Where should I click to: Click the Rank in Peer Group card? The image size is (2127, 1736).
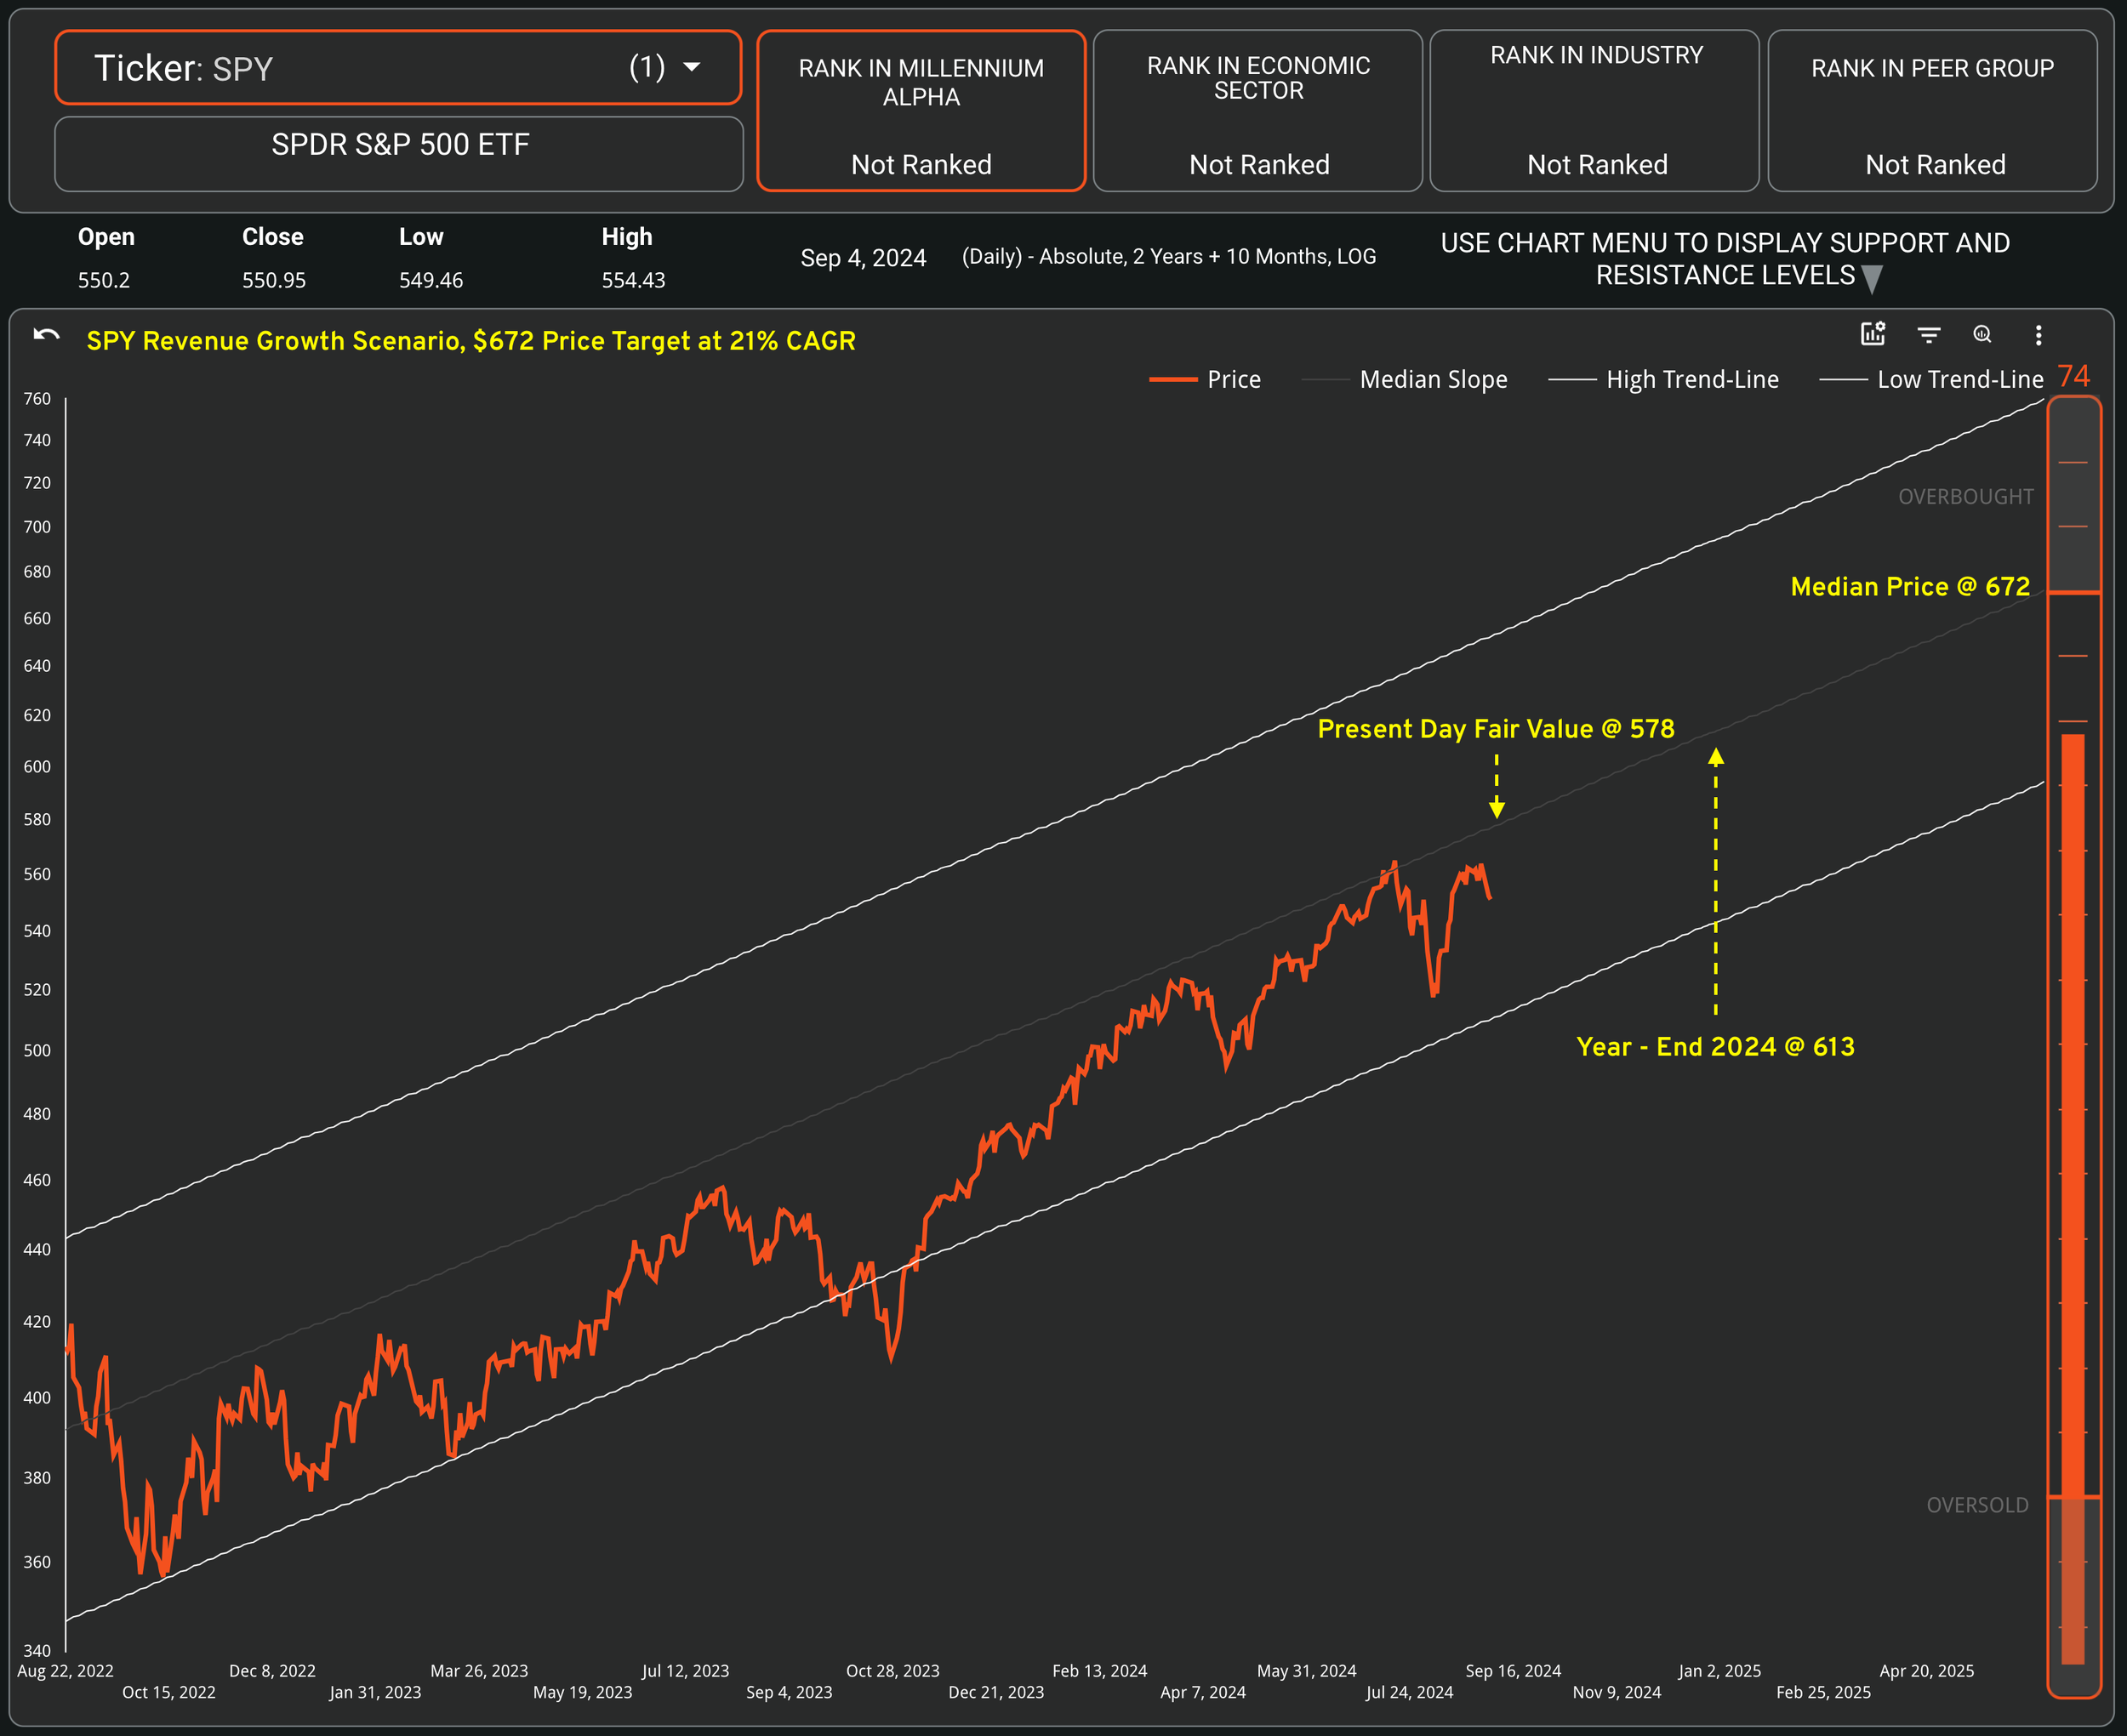click(x=1932, y=111)
